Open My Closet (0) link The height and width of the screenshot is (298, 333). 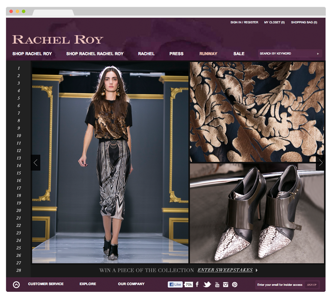[x=274, y=22]
